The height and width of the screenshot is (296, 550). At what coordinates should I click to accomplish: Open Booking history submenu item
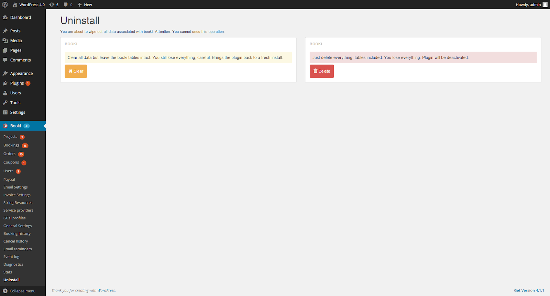click(x=17, y=234)
